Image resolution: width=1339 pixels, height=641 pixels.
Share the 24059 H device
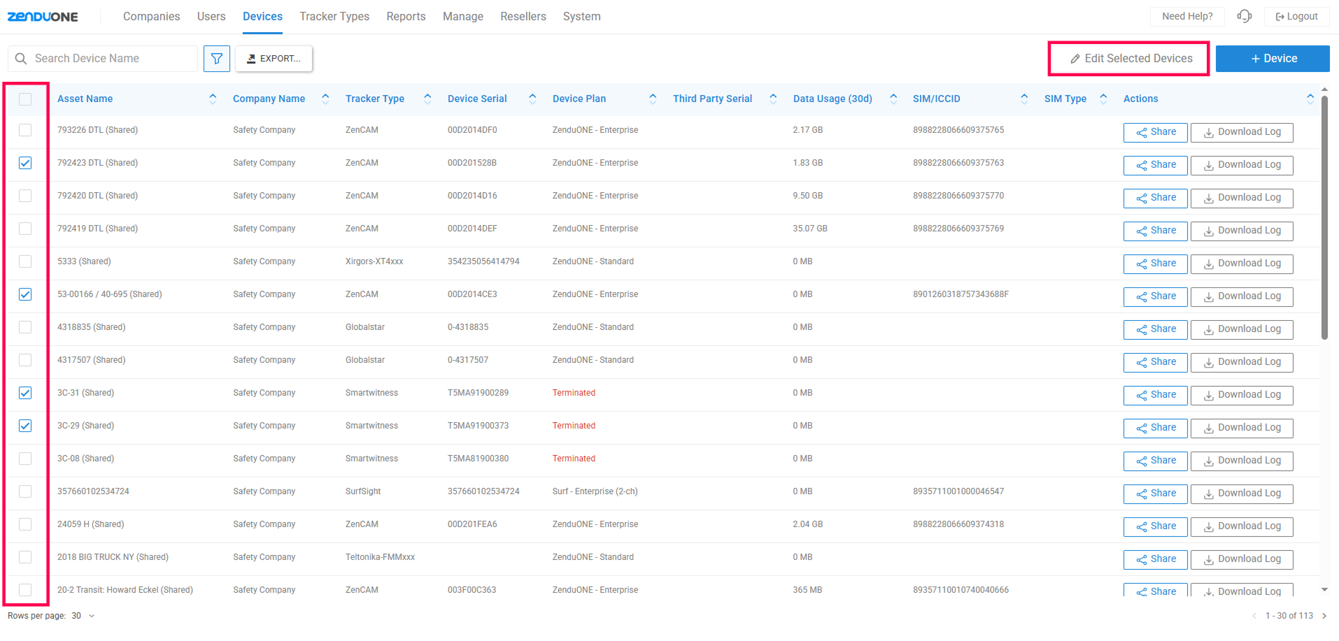pyautogui.click(x=1155, y=526)
